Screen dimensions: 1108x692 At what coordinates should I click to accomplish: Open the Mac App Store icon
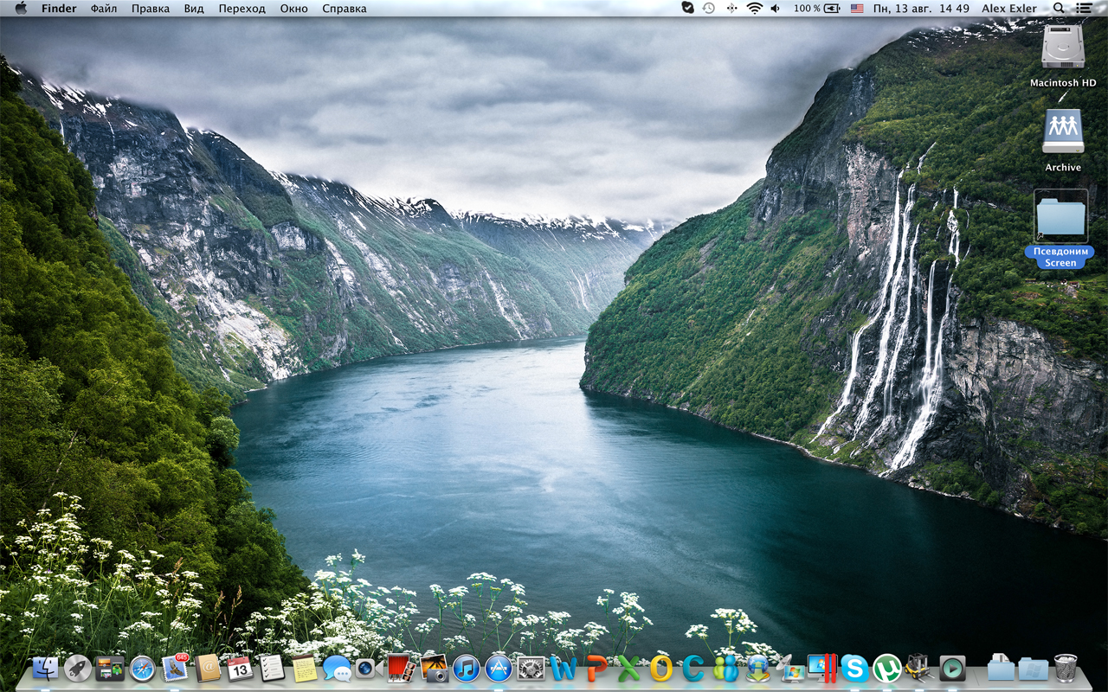point(499,668)
